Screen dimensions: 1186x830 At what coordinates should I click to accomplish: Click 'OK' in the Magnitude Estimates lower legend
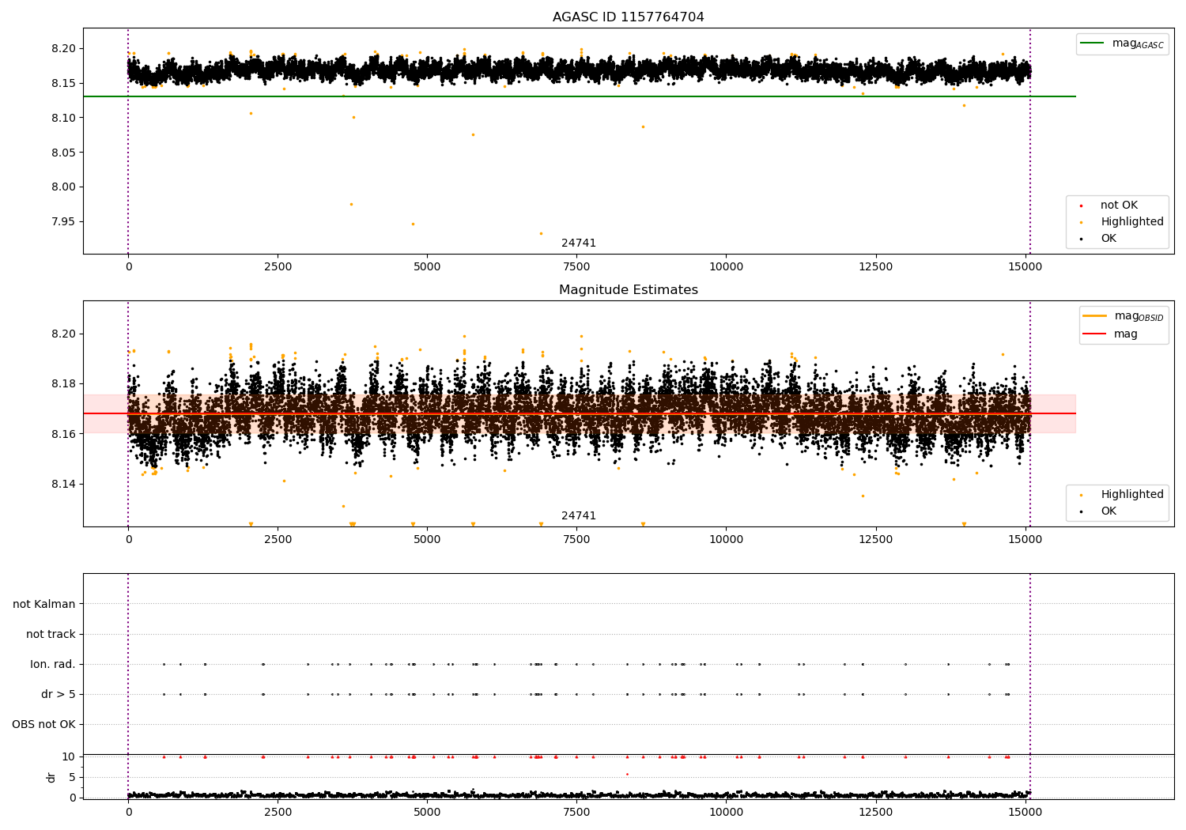tap(1108, 511)
